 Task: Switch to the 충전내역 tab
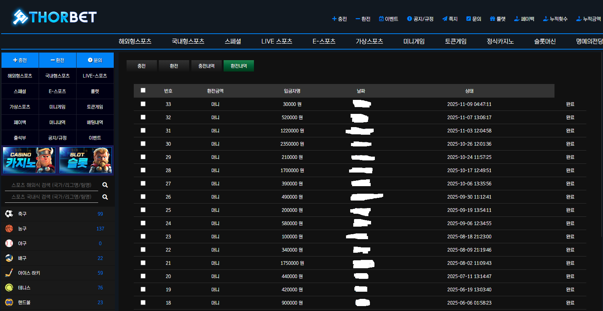(x=206, y=66)
